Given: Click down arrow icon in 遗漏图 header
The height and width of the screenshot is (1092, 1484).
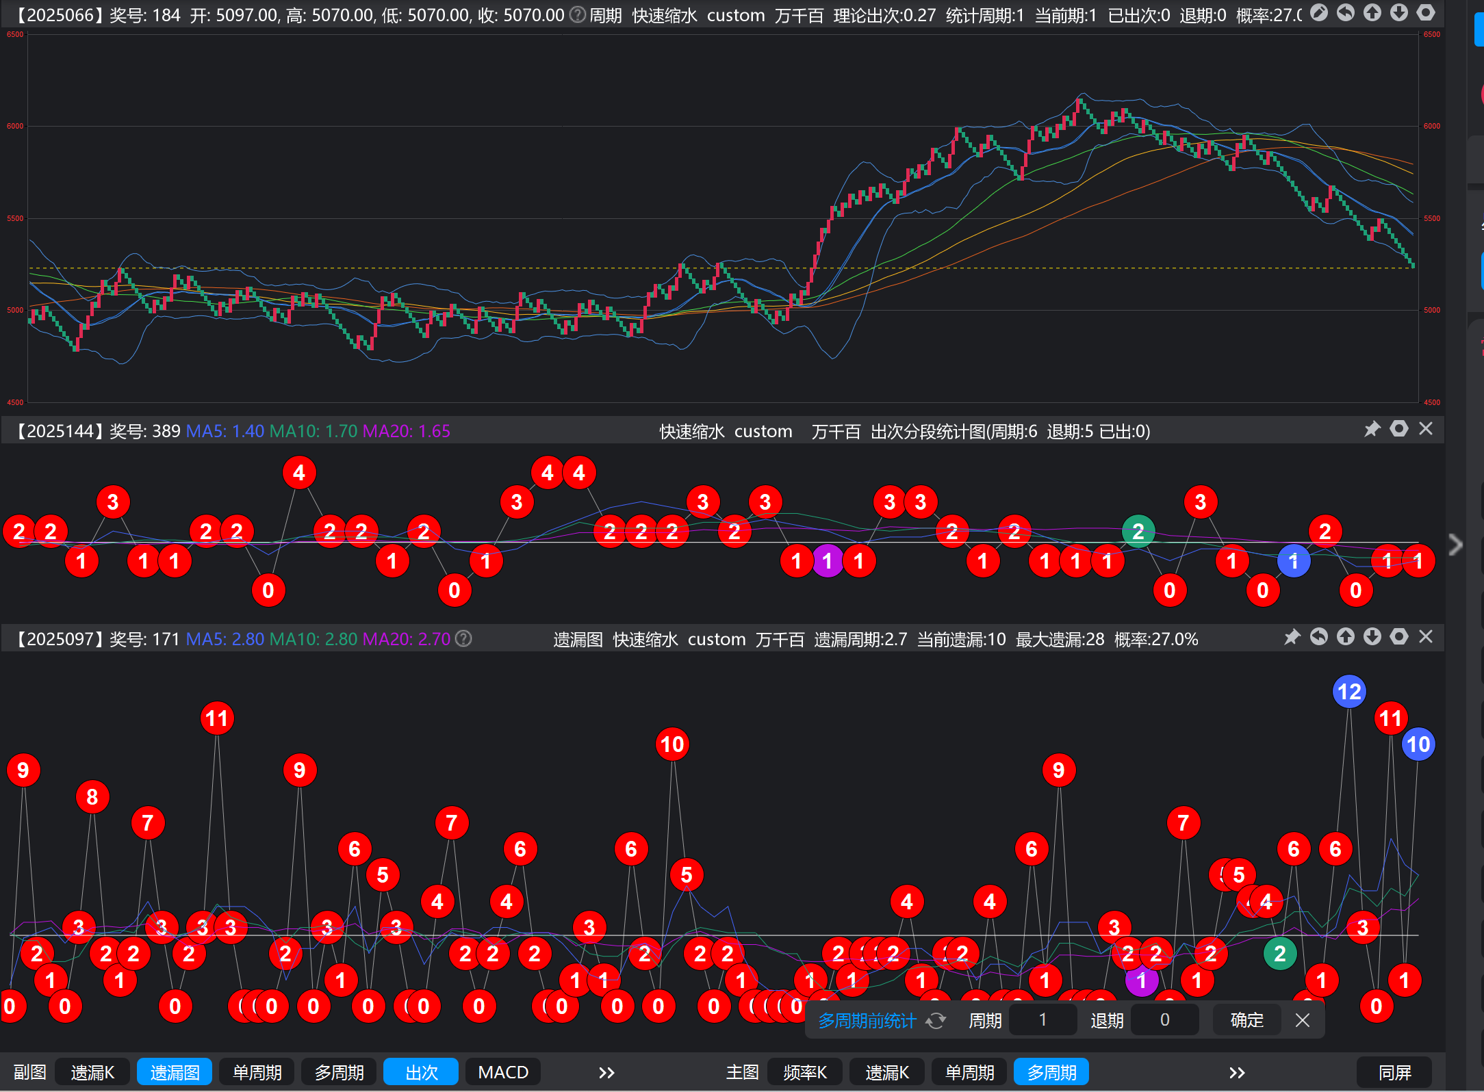Looking at the screenshot, I should (x=1372, y=638).
